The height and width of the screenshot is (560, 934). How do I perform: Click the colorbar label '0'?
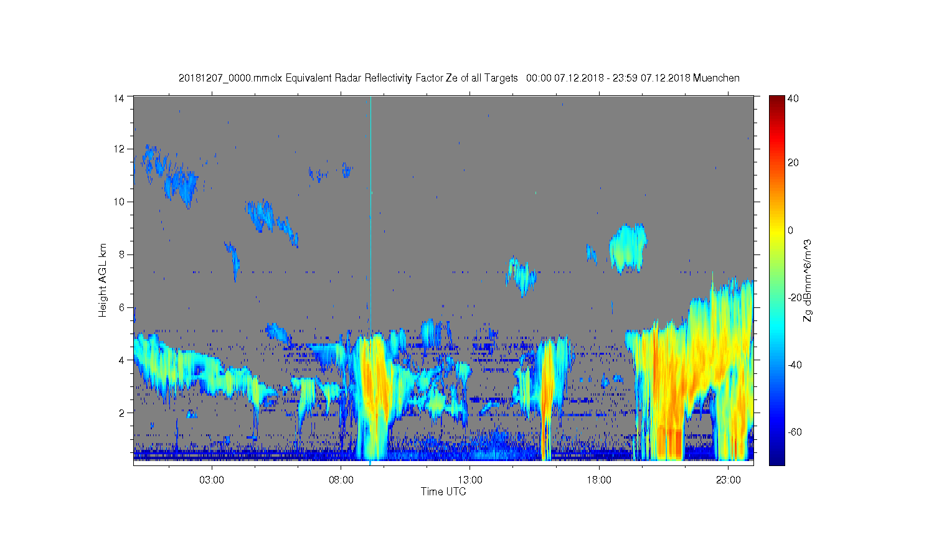(791, 230)
